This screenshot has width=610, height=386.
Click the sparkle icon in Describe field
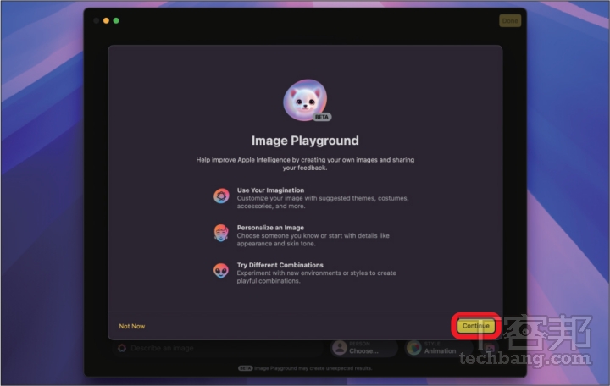point(122,348)
